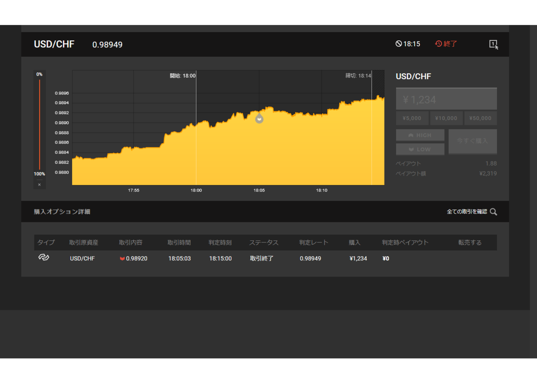
Task: Click the magnifier icon beside 全ての取引を確認
Action: tap(493, 212)
